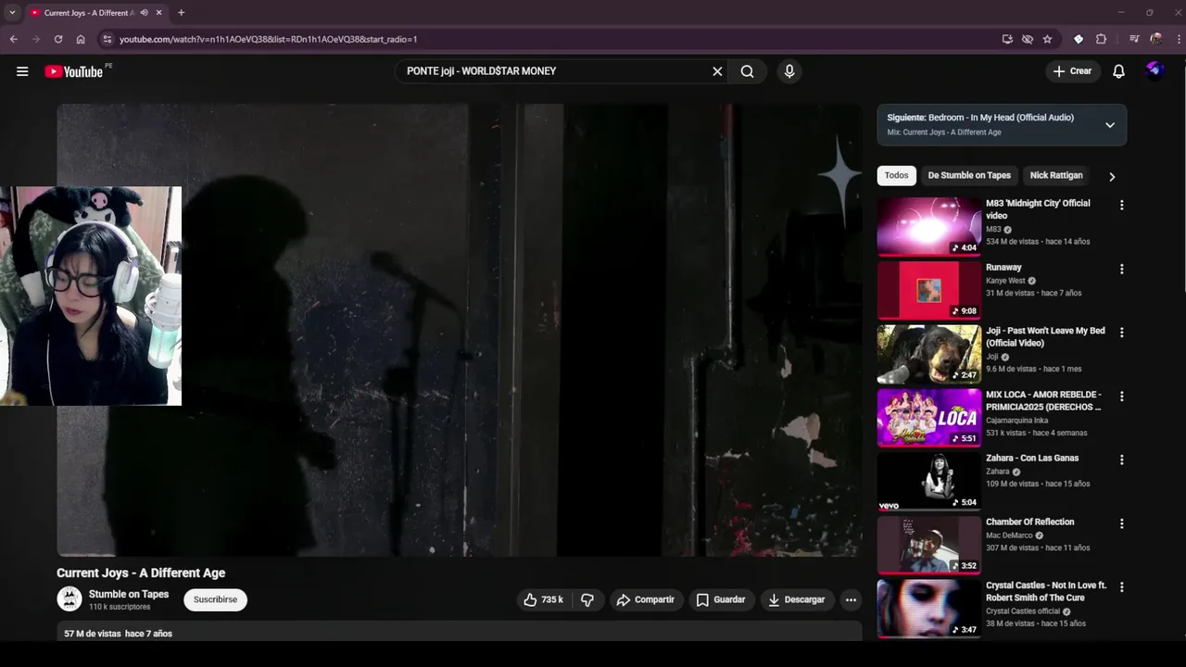Open options for Zahara video
Screen dimensions: 1186x667
point(1121,460)
